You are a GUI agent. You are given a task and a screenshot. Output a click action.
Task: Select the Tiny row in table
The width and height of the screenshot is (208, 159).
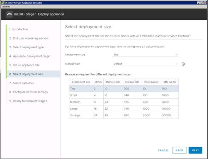coord(124,88)
